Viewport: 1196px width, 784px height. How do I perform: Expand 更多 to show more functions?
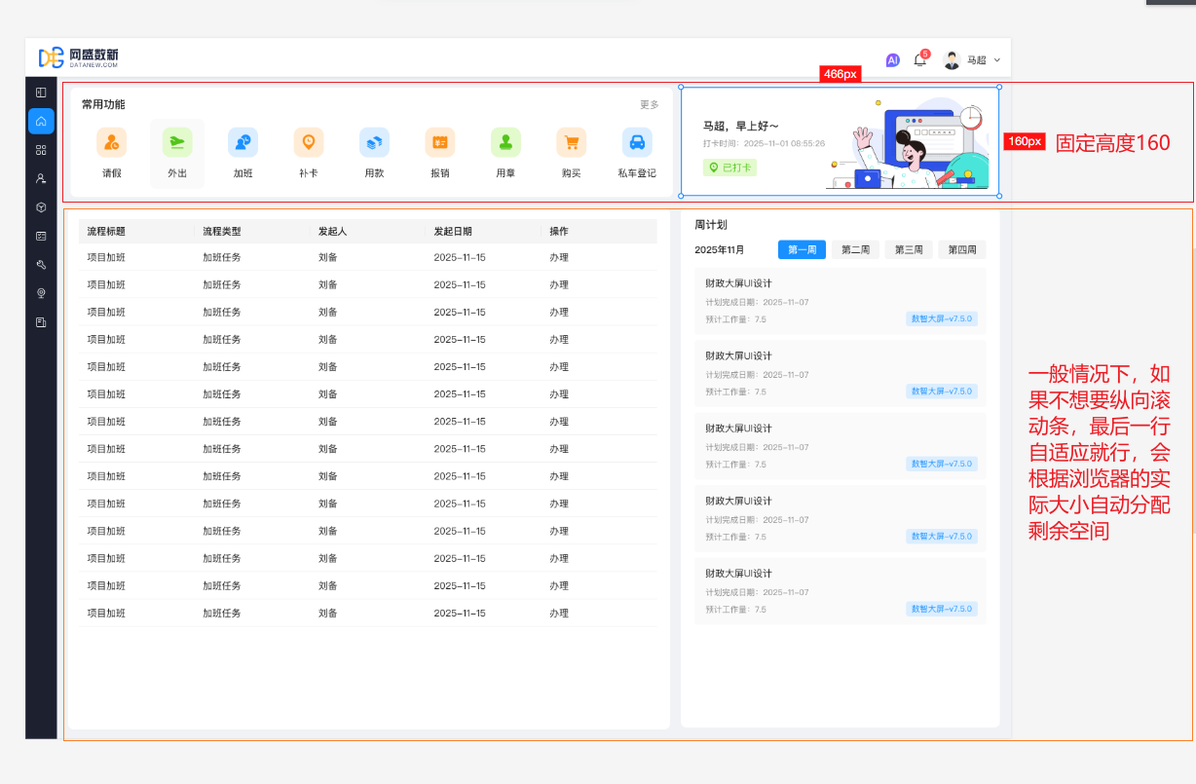(x=649, y=105)
